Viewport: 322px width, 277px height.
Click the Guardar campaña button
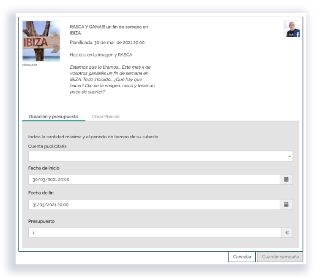[280, 257]
